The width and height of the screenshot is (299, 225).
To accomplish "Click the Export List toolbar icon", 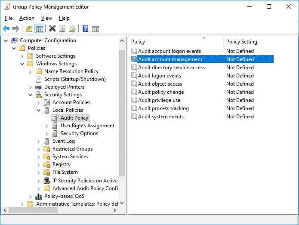I will coord(72,29).
